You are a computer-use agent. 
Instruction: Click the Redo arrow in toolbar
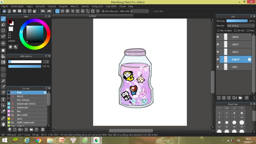(49, 11)
